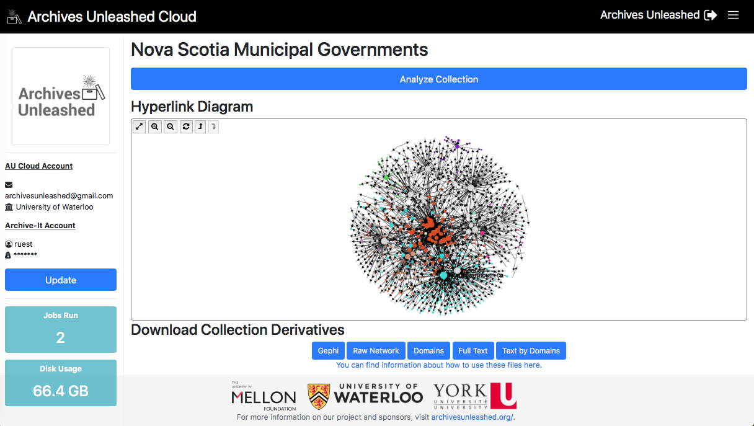Click the ruest username text

pos(24,244)
